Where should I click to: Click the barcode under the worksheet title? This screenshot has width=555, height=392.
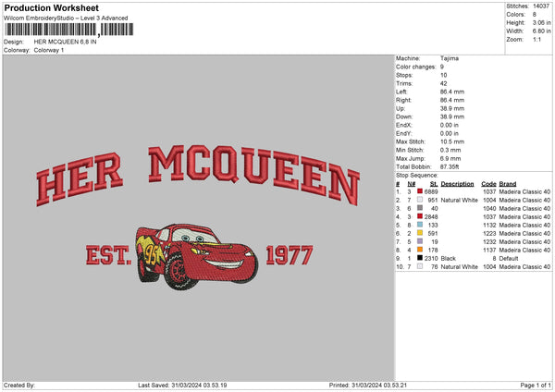click(x=68, y=30)
